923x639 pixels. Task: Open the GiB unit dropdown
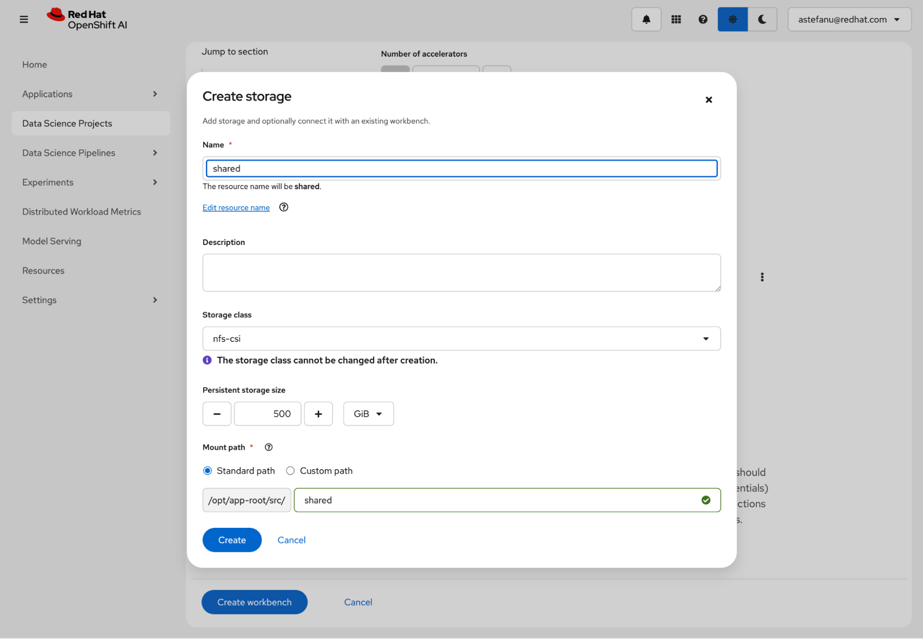368,414
